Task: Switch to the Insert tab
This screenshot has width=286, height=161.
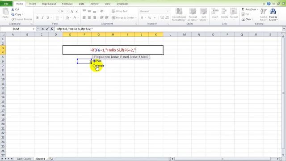Action: 33,4
